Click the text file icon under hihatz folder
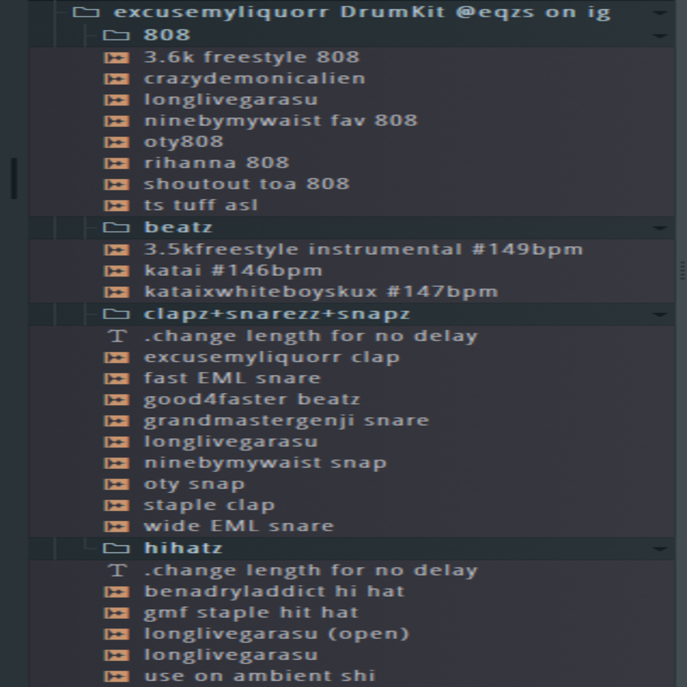 117,571
